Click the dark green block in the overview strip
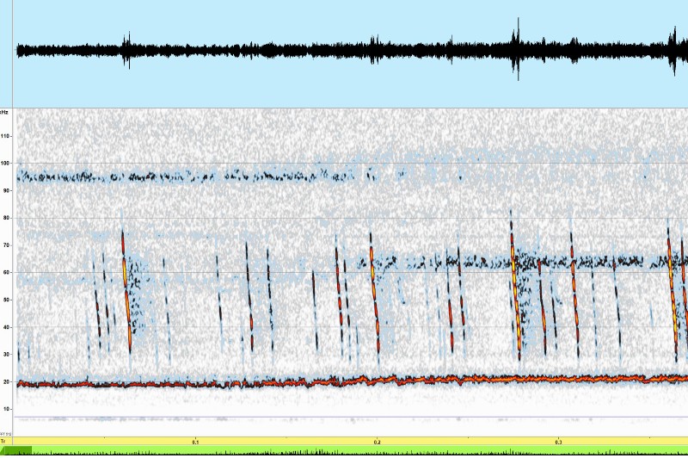The image size is (688, 458). (15, 450)
